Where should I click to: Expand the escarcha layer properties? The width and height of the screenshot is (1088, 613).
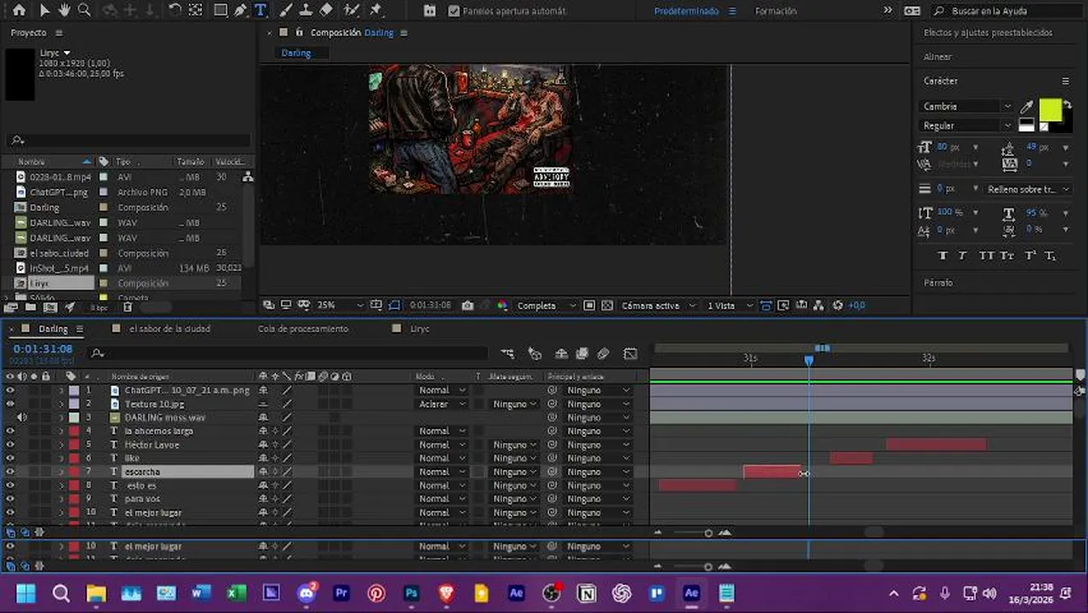(x=60, y=472)
